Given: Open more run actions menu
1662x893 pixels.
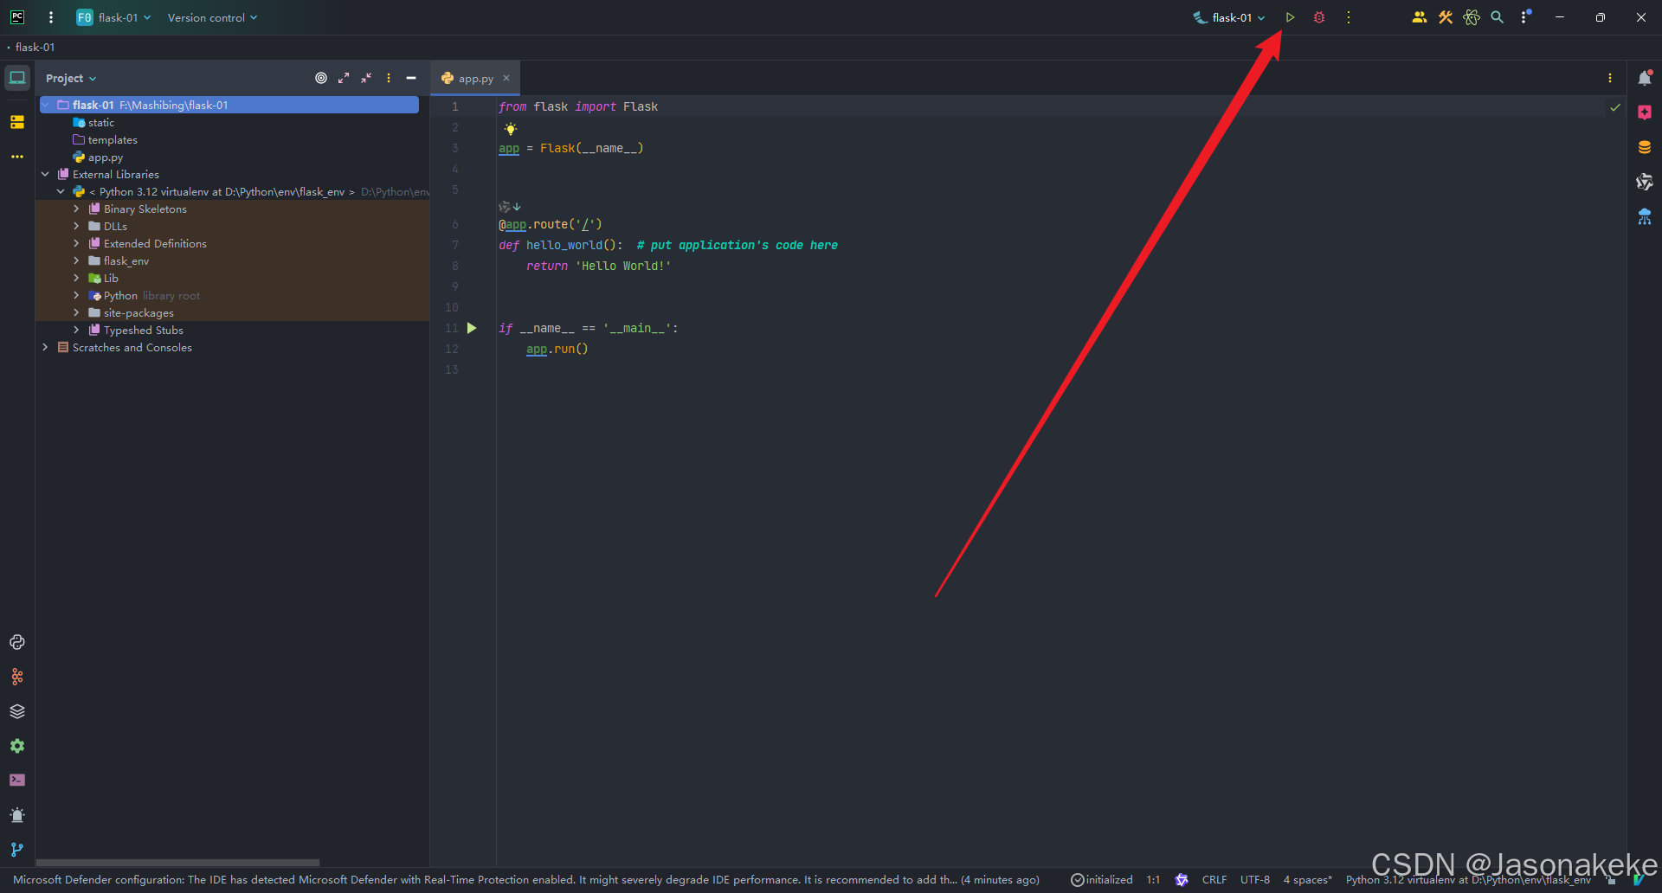Looking at the screenshot, I should pos(1349,17).
